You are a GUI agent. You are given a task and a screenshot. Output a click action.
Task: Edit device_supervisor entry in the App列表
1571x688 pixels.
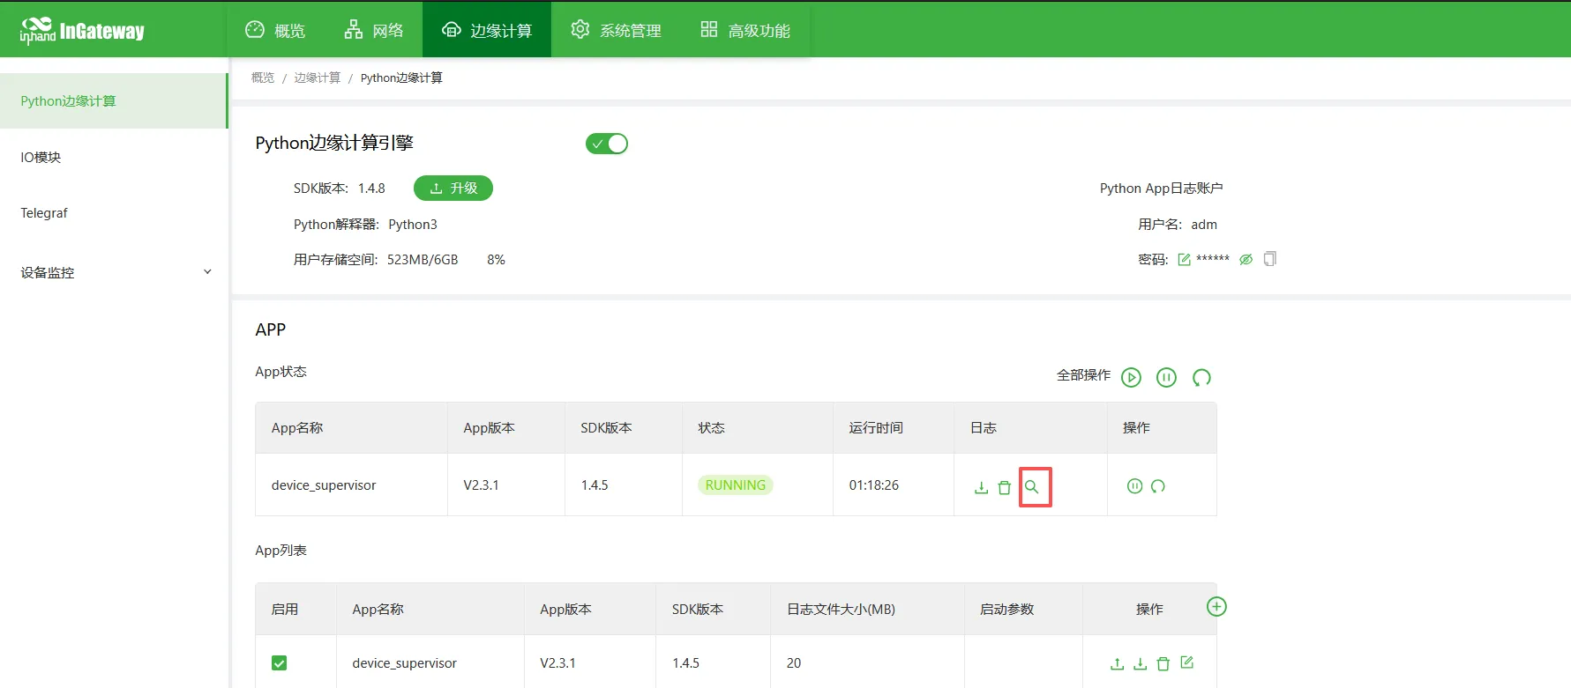(1187, 662)
